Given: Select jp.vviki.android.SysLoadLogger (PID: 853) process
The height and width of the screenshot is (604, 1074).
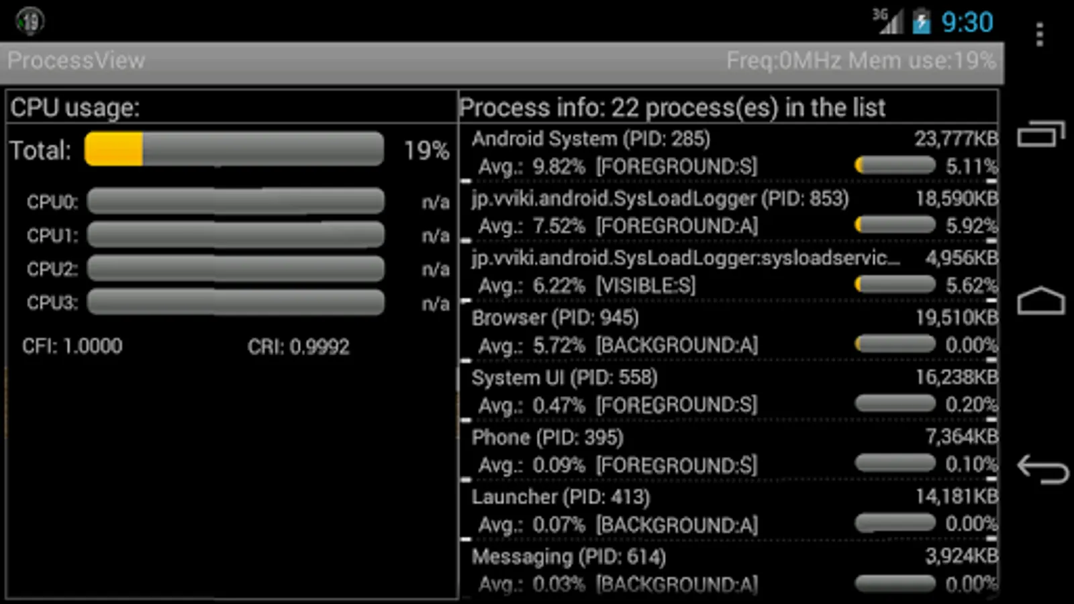Looking at the screenshot, I should click(729, 211).
